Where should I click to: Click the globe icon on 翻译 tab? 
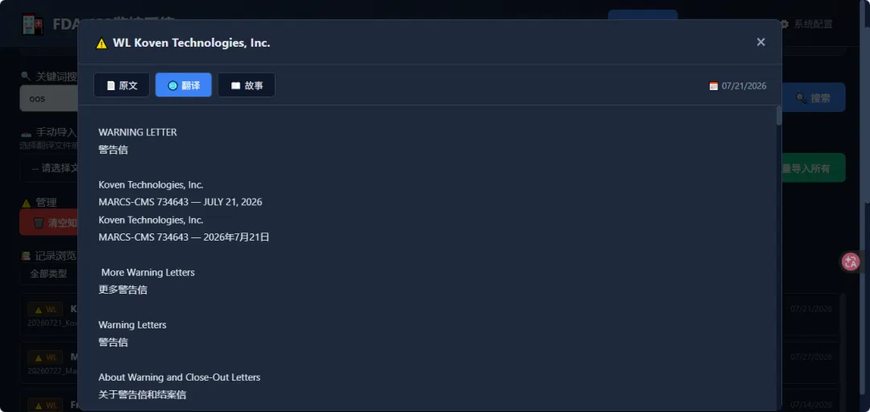[172, 86]
